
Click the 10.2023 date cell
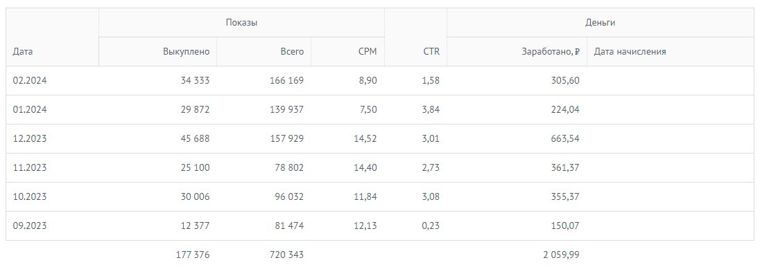30,197
